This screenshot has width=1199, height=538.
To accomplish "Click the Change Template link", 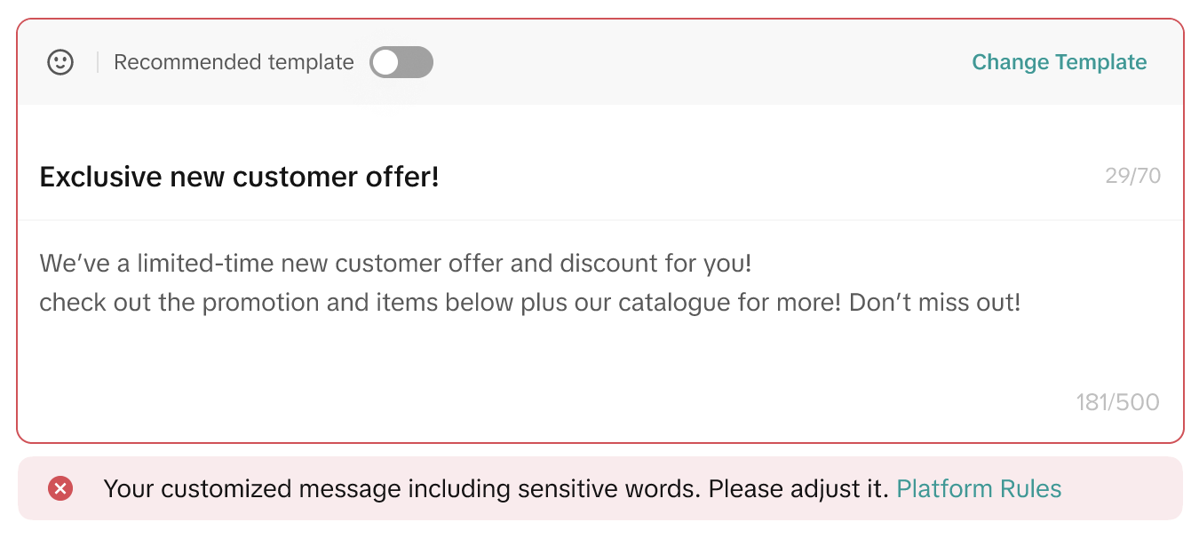I will coord(1059,62).
